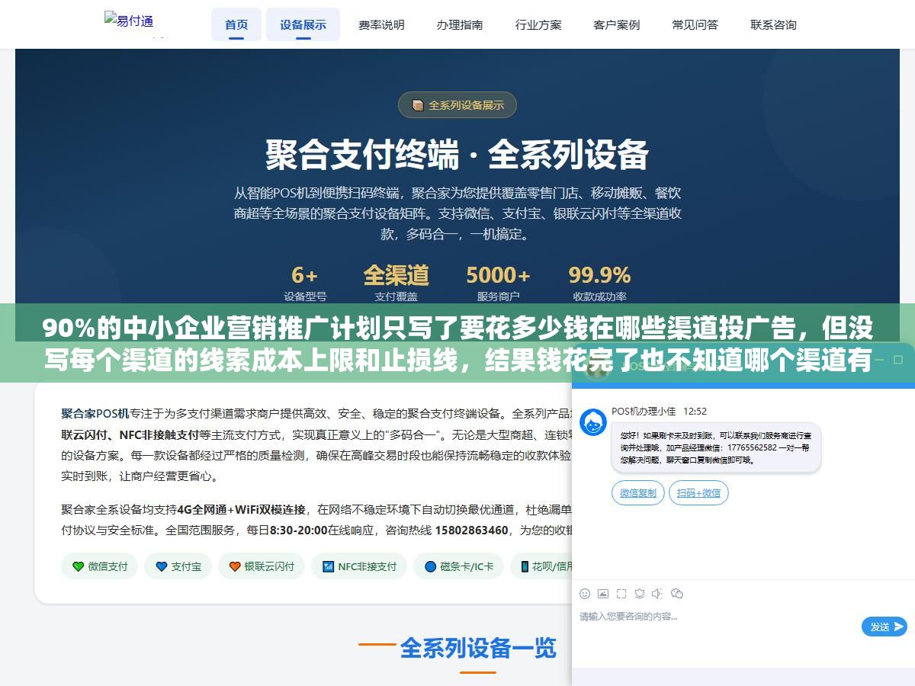Click the box icon in 全系列设备展示 badge
The height and width of the screenshot is (686, 915).
point(418,105)
